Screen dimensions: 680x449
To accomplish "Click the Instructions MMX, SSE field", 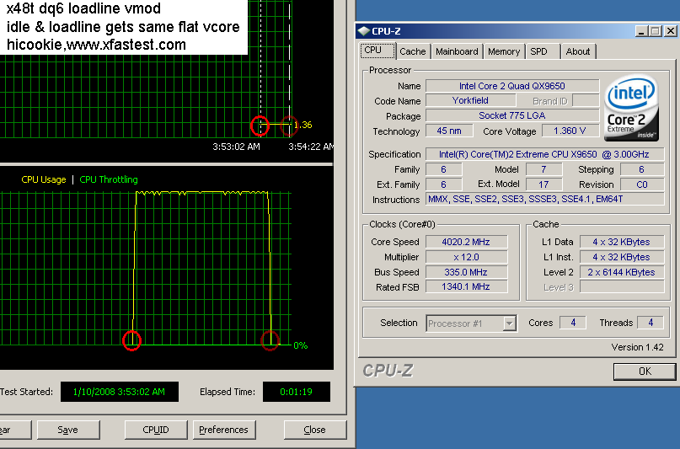I will click(x=544, y=199).
